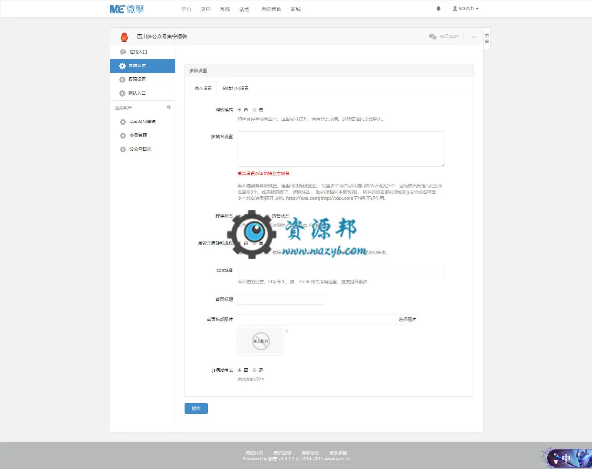Open 系统帮助 in top navigation

271,9
